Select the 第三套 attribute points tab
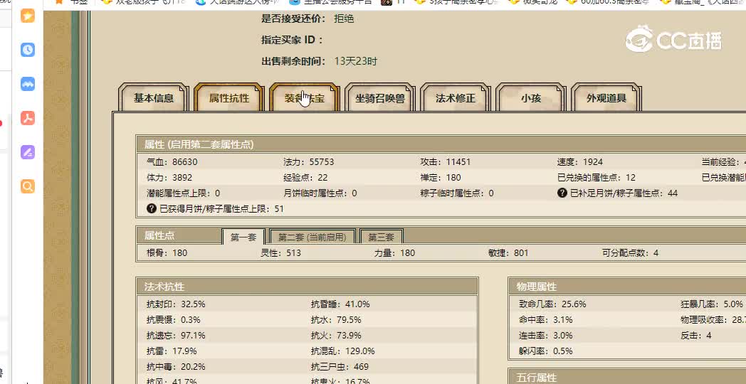The height and width of the screenshot is (384, 746). pyautogui.click(x=381, y=237)
